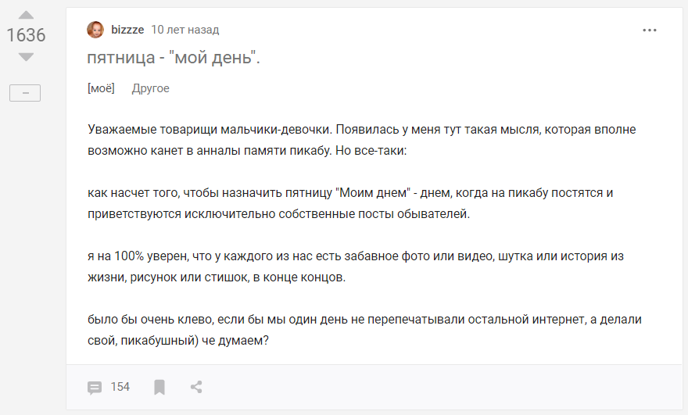The height and width of the screenshot is (415, 688).
Task: Open comments via the speech bubble icon
Action: pos(95,387)
